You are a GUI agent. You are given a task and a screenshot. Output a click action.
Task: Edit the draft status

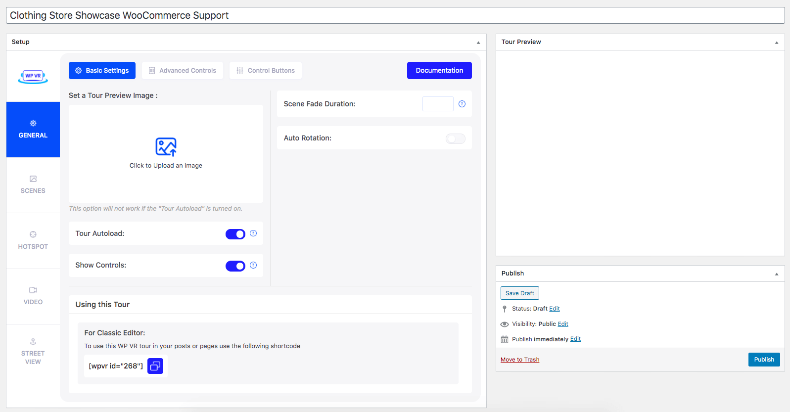[x=555, y=309]
